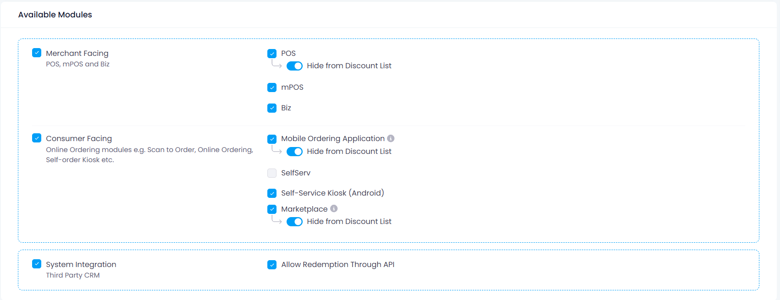Viewport: 780px width, 300px height.
Task: Uncheck the Consumer Facing checkbox
Action: 37,138
